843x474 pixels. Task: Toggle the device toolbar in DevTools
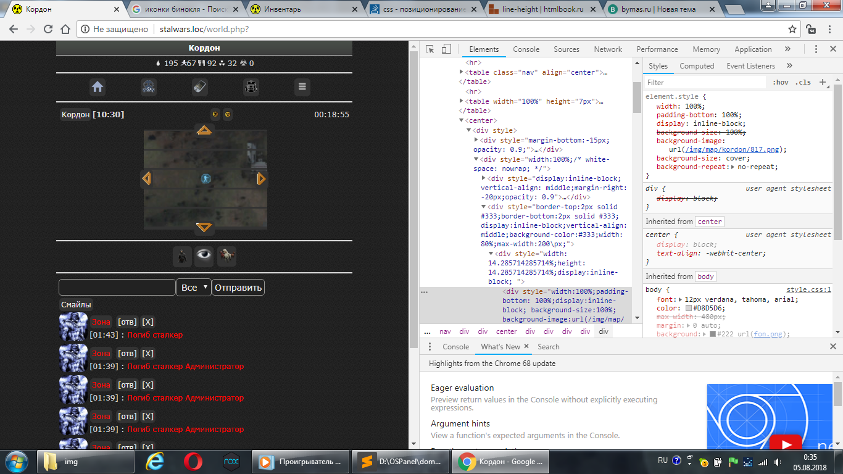446,49
